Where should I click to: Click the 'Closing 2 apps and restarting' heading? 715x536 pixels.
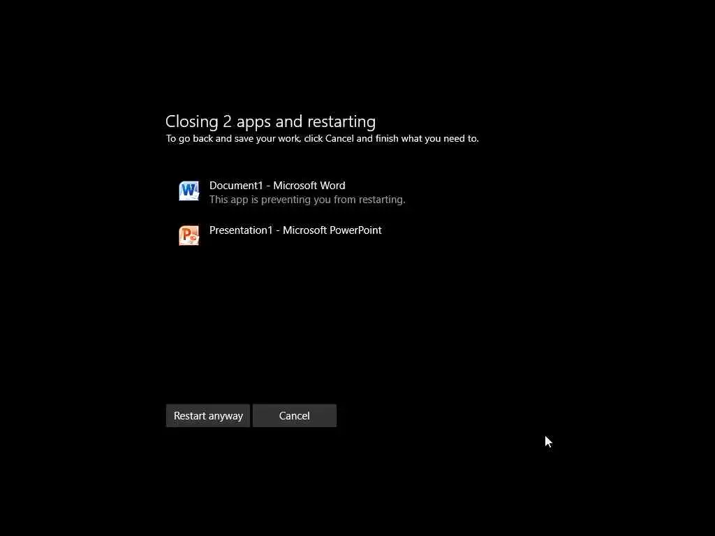tap(270, 121)
